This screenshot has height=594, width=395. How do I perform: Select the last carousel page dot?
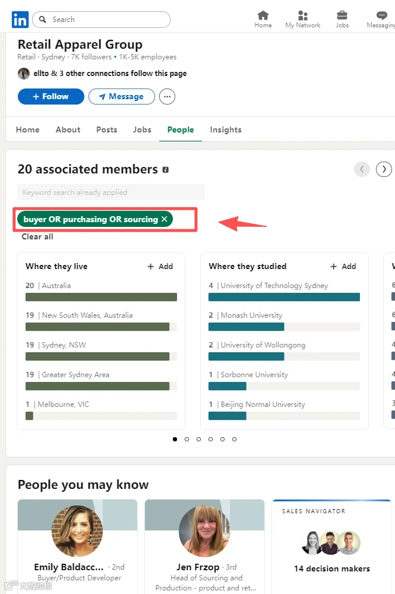coord(234,440)
